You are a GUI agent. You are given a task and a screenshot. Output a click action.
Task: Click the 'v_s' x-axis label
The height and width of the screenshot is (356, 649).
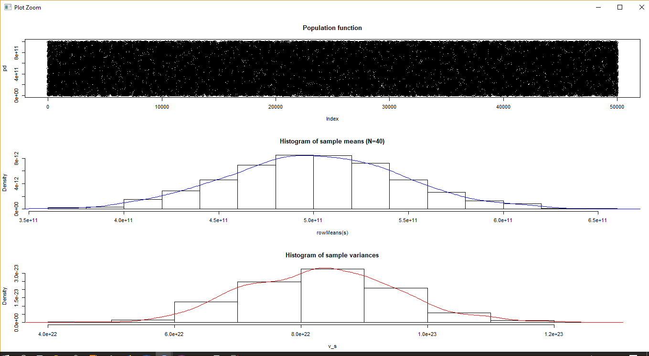(332, 346)
